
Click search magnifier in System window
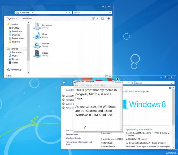click(x=172, y=83)
